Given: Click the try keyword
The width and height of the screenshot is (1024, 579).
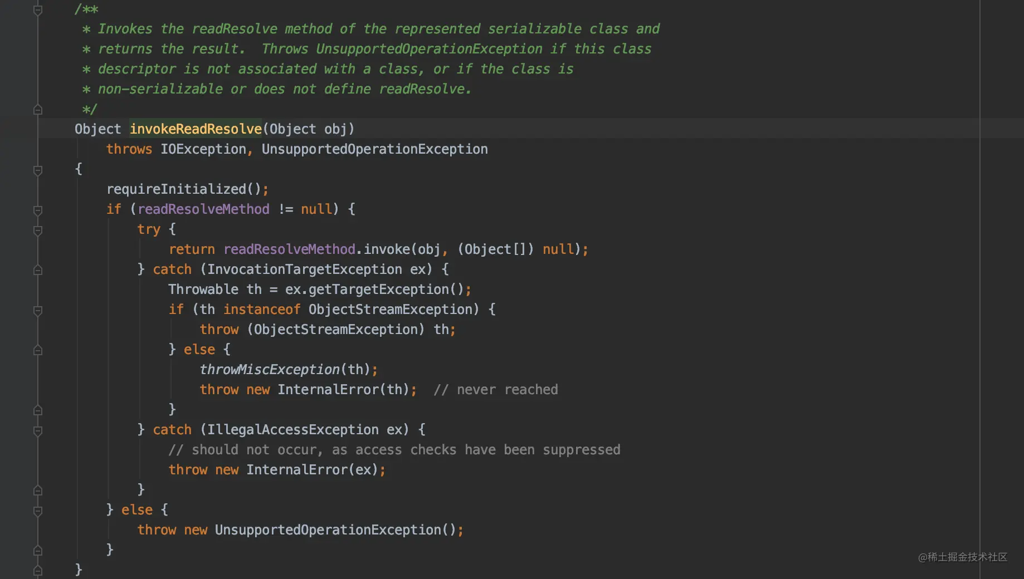Looking at the screenshot, I should tap(149, 229).
